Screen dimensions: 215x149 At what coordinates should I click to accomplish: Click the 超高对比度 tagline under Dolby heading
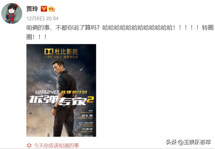pos(71,57)
